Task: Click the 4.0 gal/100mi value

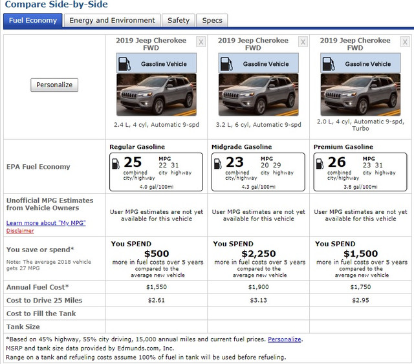Action: click(157, 187)
